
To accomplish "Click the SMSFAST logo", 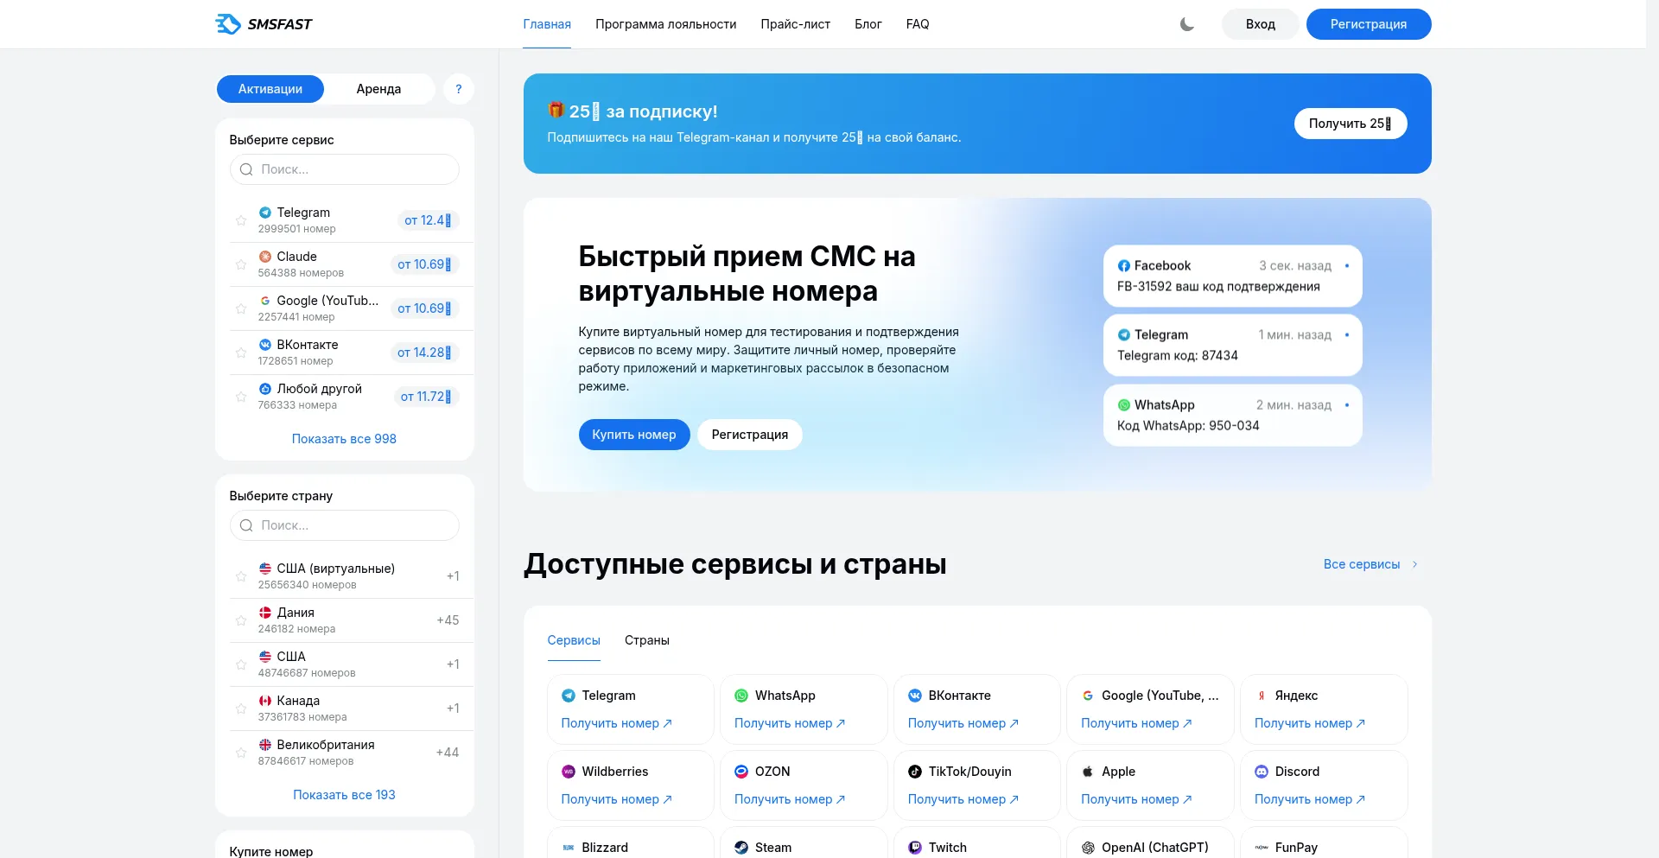I will click(264, 24).
